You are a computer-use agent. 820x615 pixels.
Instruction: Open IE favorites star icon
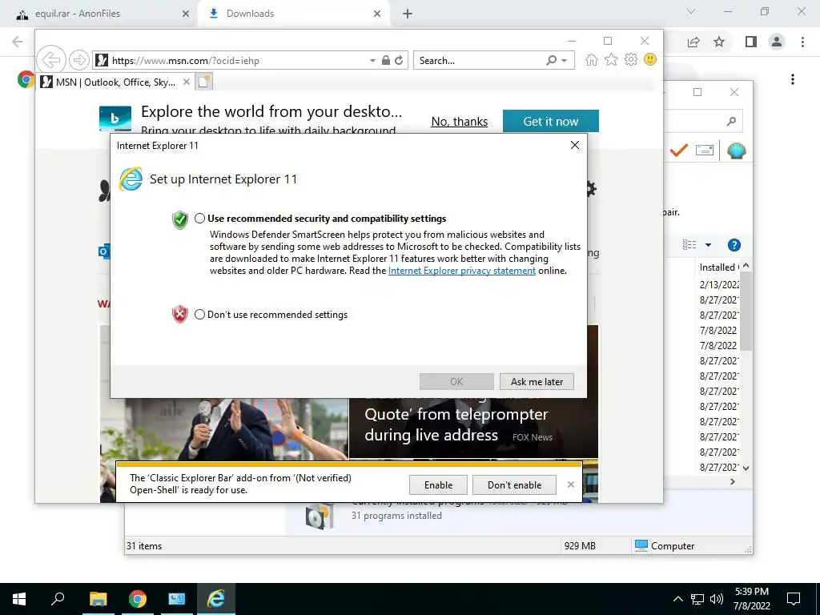611,59
